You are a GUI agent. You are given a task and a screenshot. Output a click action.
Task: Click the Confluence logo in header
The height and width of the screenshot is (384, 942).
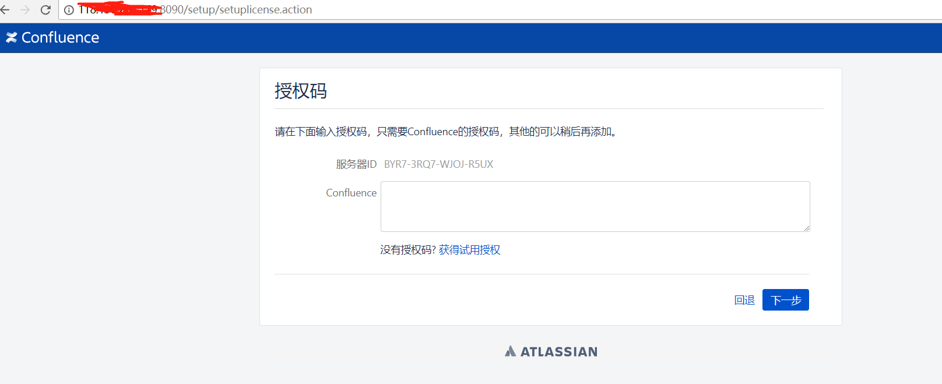tap(52, 37)
